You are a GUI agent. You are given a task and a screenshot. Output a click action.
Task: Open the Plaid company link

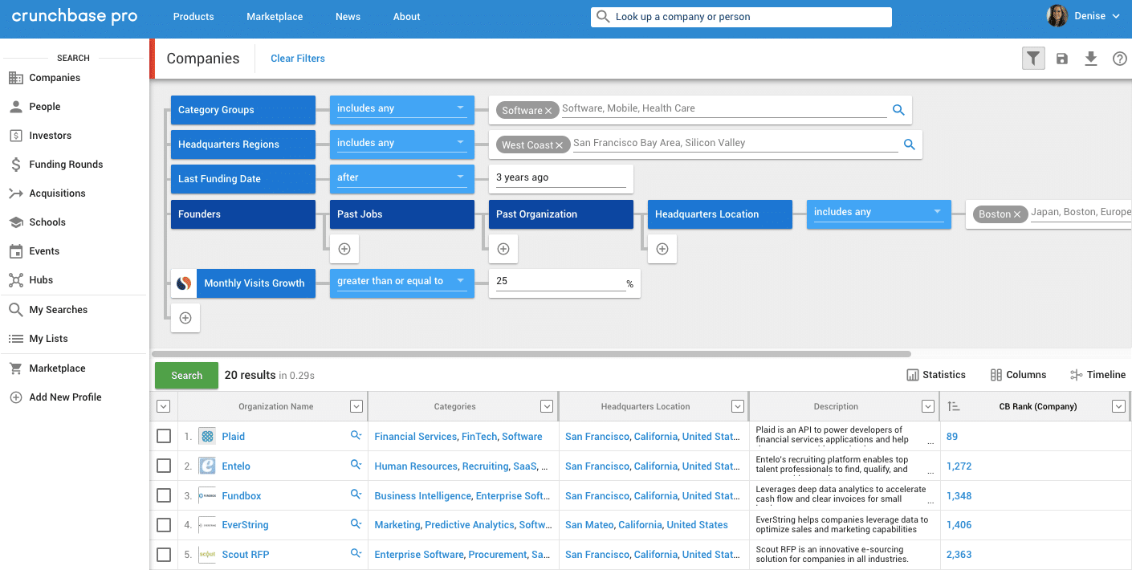pos(234,437)
